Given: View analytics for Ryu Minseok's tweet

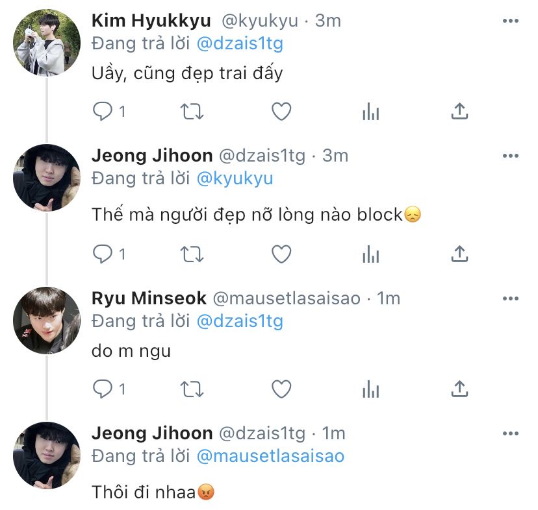Looking at the screenshot, I should (x=370, y=389).
